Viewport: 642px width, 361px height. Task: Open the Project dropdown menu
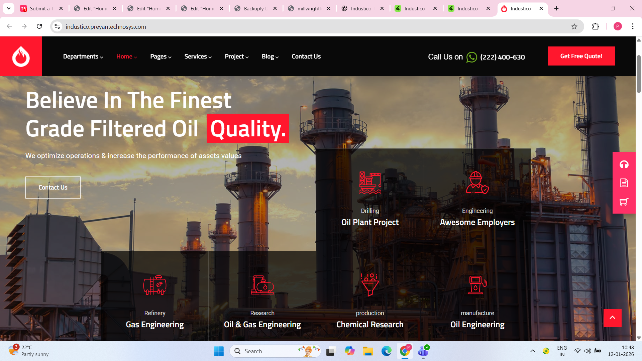[x=236, y=56]
